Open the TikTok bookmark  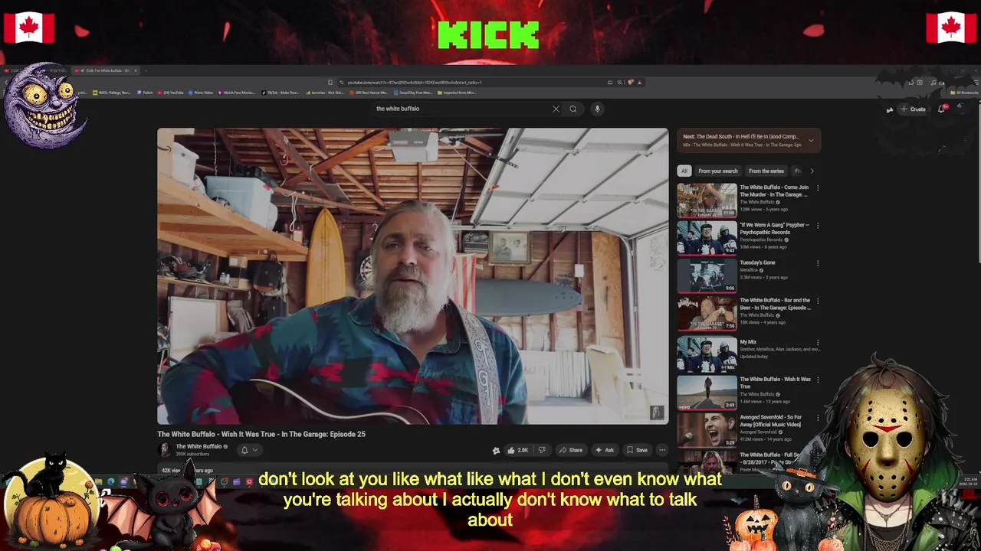coord(280,93)
